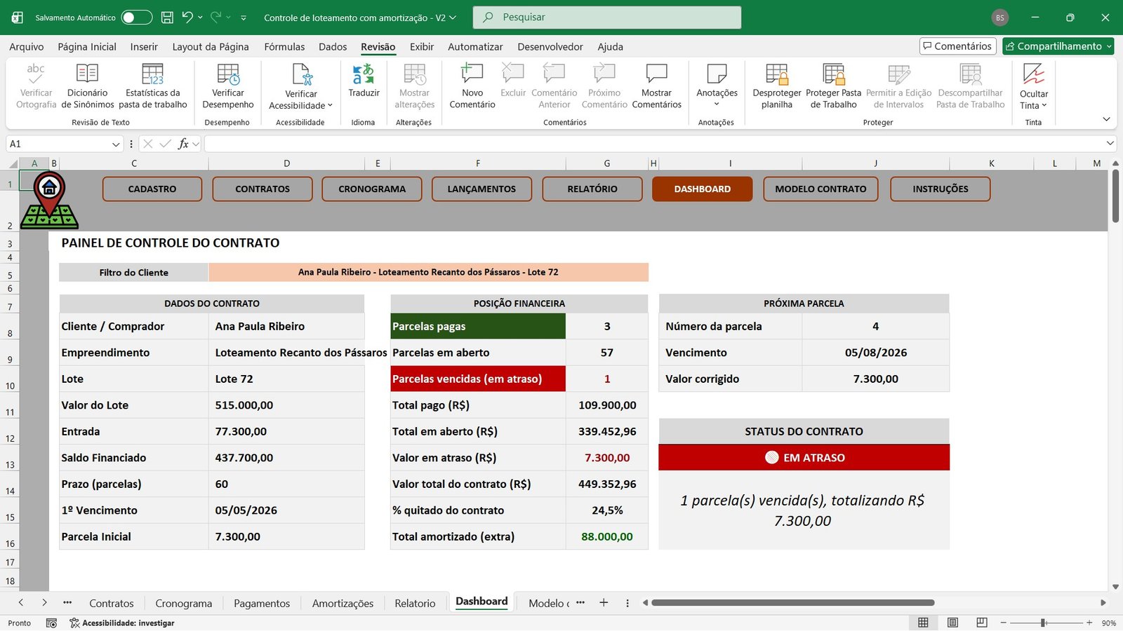The height and width of the screenshot is (631, 1123).
Task: Open the Comentários pane button
Action: pos(958,46)
